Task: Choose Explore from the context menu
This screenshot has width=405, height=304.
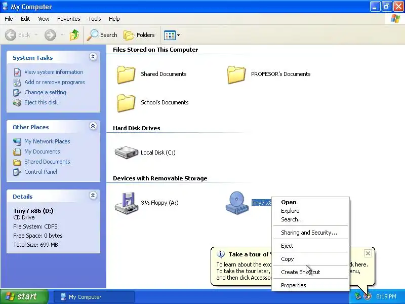Action: click(x=310, y=211)
